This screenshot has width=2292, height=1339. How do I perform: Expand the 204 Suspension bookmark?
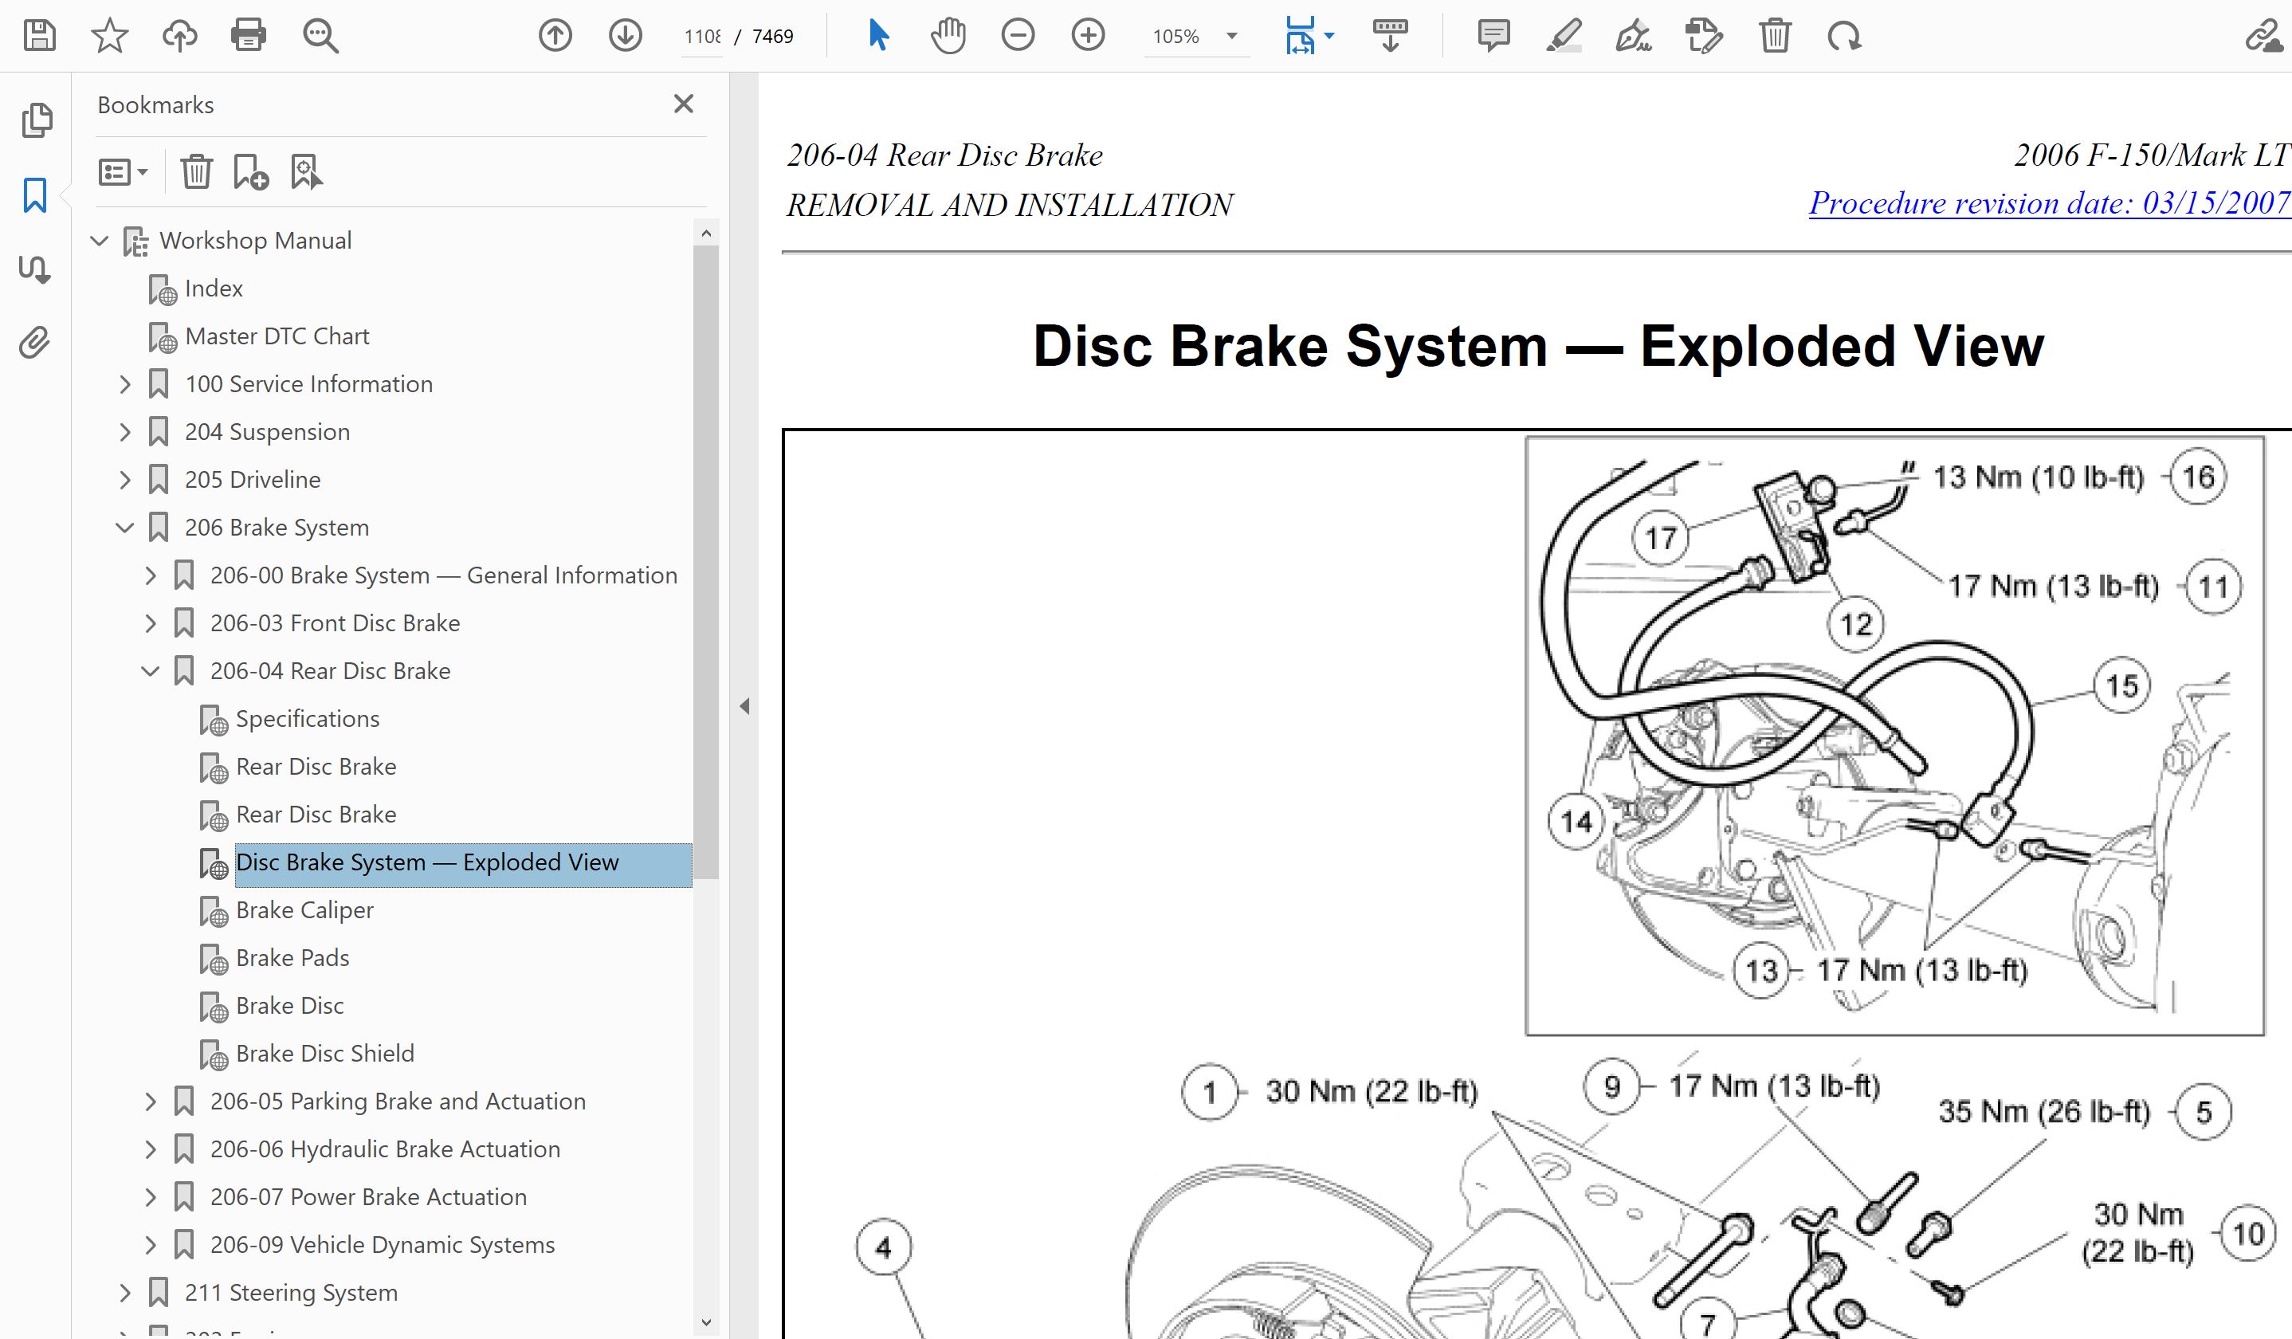pos(125,432)
